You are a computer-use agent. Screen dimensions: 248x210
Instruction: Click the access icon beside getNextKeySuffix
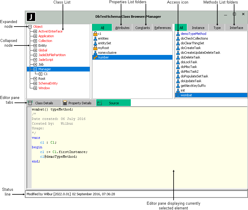[178, 86]
